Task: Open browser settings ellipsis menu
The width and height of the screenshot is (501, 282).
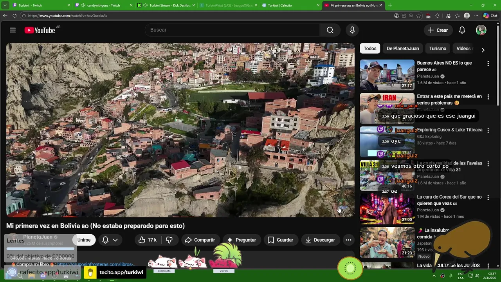Action: tap(476, 16)
